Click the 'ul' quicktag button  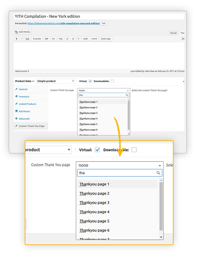click(67, 39)
